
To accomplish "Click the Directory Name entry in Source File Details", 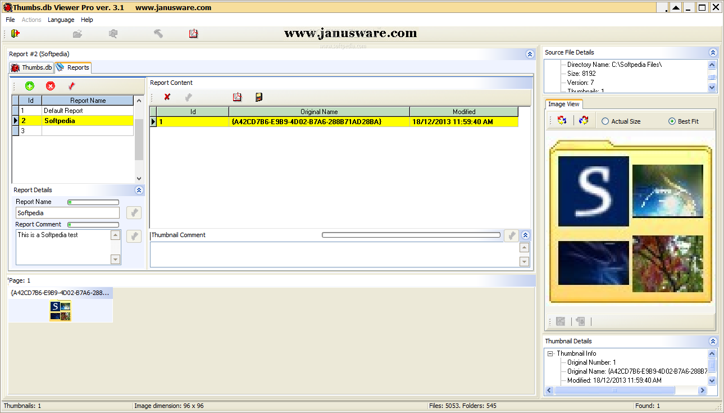I will (x=614, y=65).
